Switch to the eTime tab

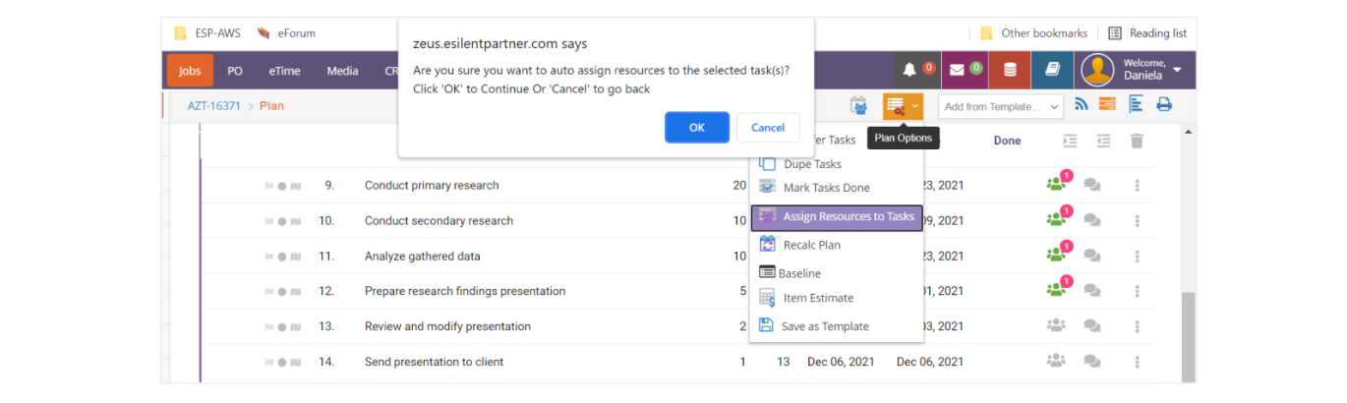point(284,71)
